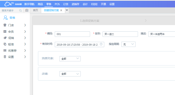Image resolution: width=175 pixels, height=95 pixels.
Task: Open the 消费对象 dropdown
Action: pyautogui.click(x=70, y=59)
